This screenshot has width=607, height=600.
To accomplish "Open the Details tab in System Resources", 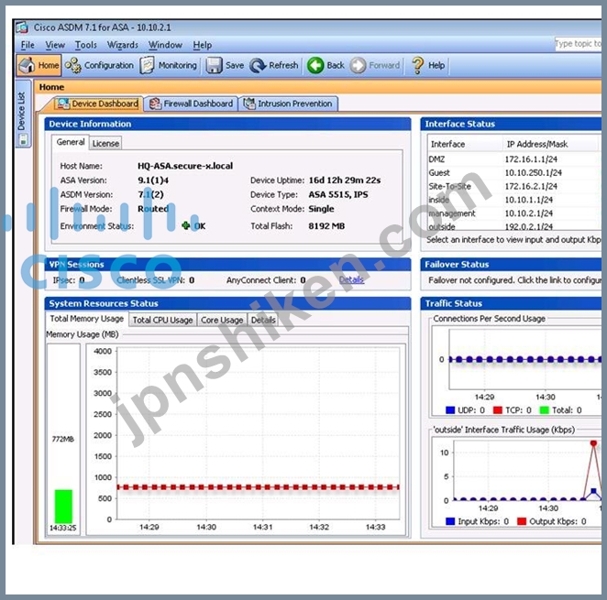I will (x=263, y=320).
